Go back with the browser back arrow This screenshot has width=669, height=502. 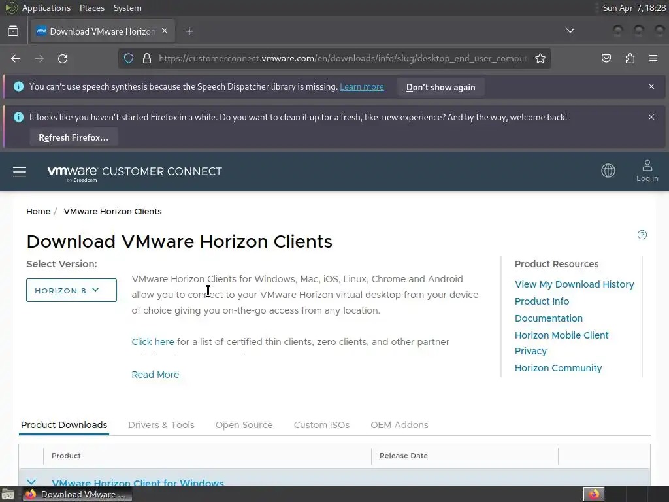(x=16, y=58)
